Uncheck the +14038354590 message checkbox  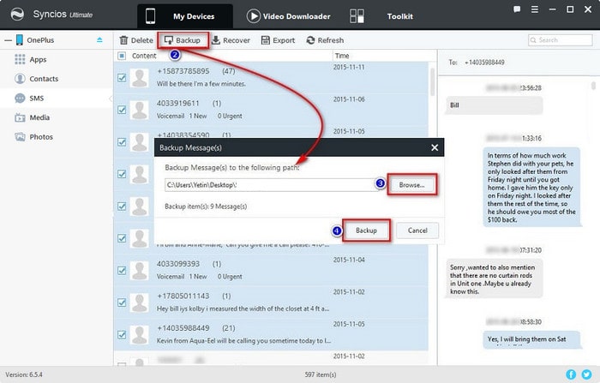pyautogui.click(x=122, y=142)
